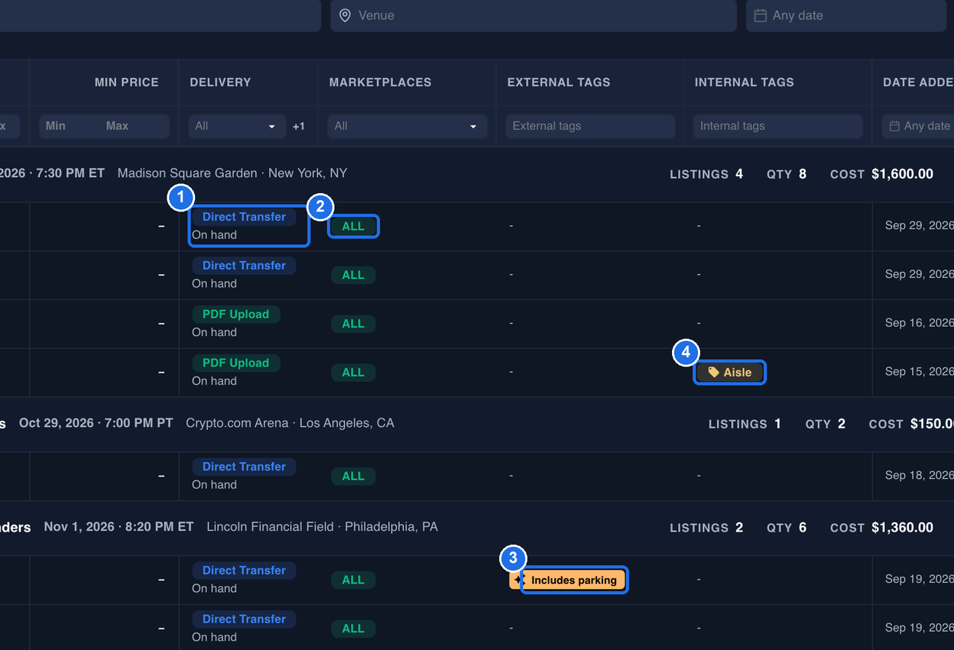Sort by the DELIVERY column header

[220, 82]
